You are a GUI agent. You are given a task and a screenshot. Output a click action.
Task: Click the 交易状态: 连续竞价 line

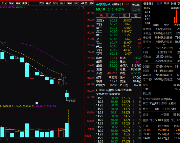(x=108, y=94)
